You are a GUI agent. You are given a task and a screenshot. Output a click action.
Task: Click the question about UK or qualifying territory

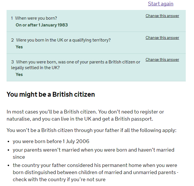pos(63,40)
